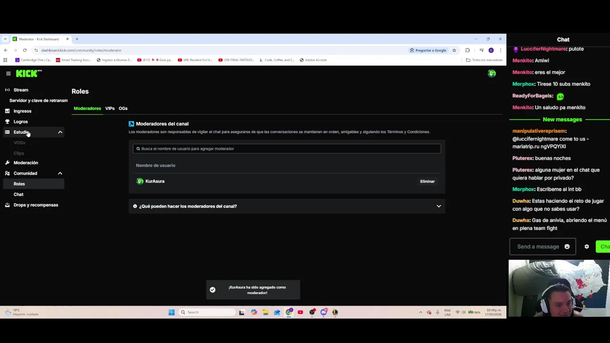Image resolution: width=610 pixels, height=343 pixels.
Task: Show hidden system tray icons
Action: coord(420,312)
